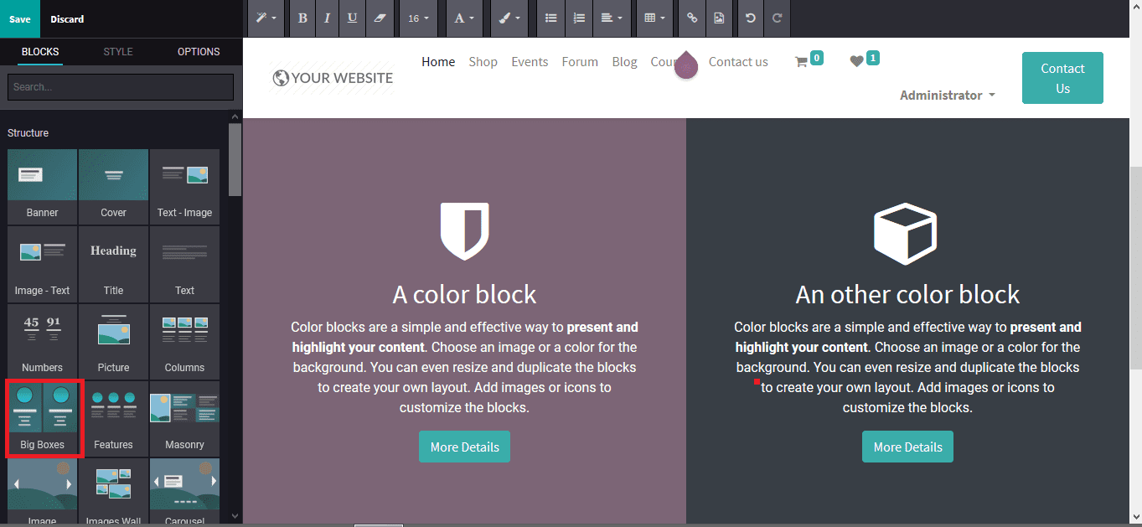Open the insert image tool

(x=719, y=18)
